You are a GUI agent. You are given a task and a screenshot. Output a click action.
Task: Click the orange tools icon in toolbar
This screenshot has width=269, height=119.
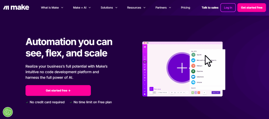[199, 92]
